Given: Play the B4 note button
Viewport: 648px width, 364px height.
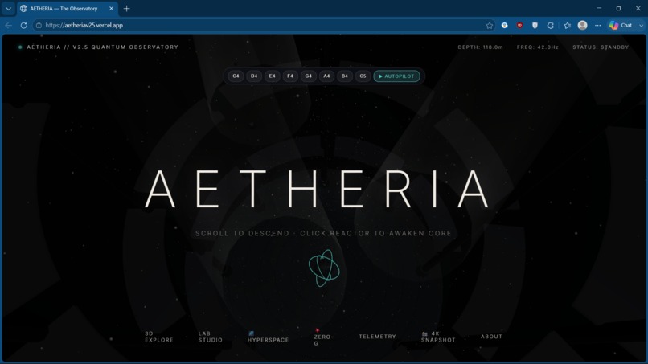Looking at the screenshot, I should [x=345, y=76].
